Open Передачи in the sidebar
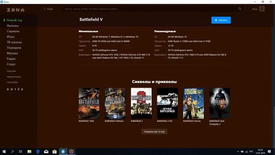Screen dimensions: 275x155 point(14,48)
